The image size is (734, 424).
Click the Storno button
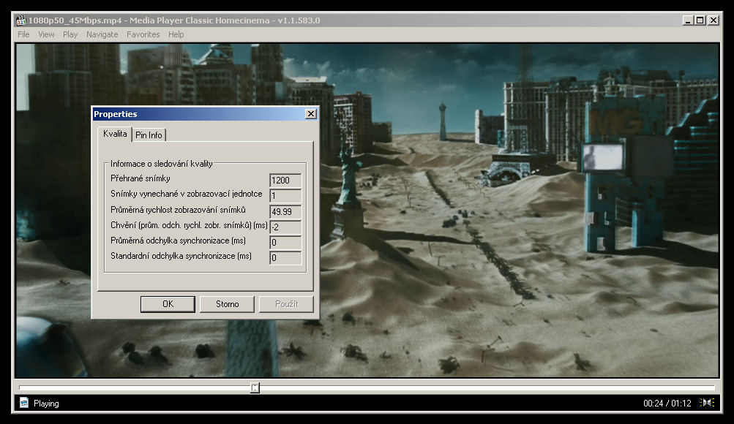click(227, 304)
